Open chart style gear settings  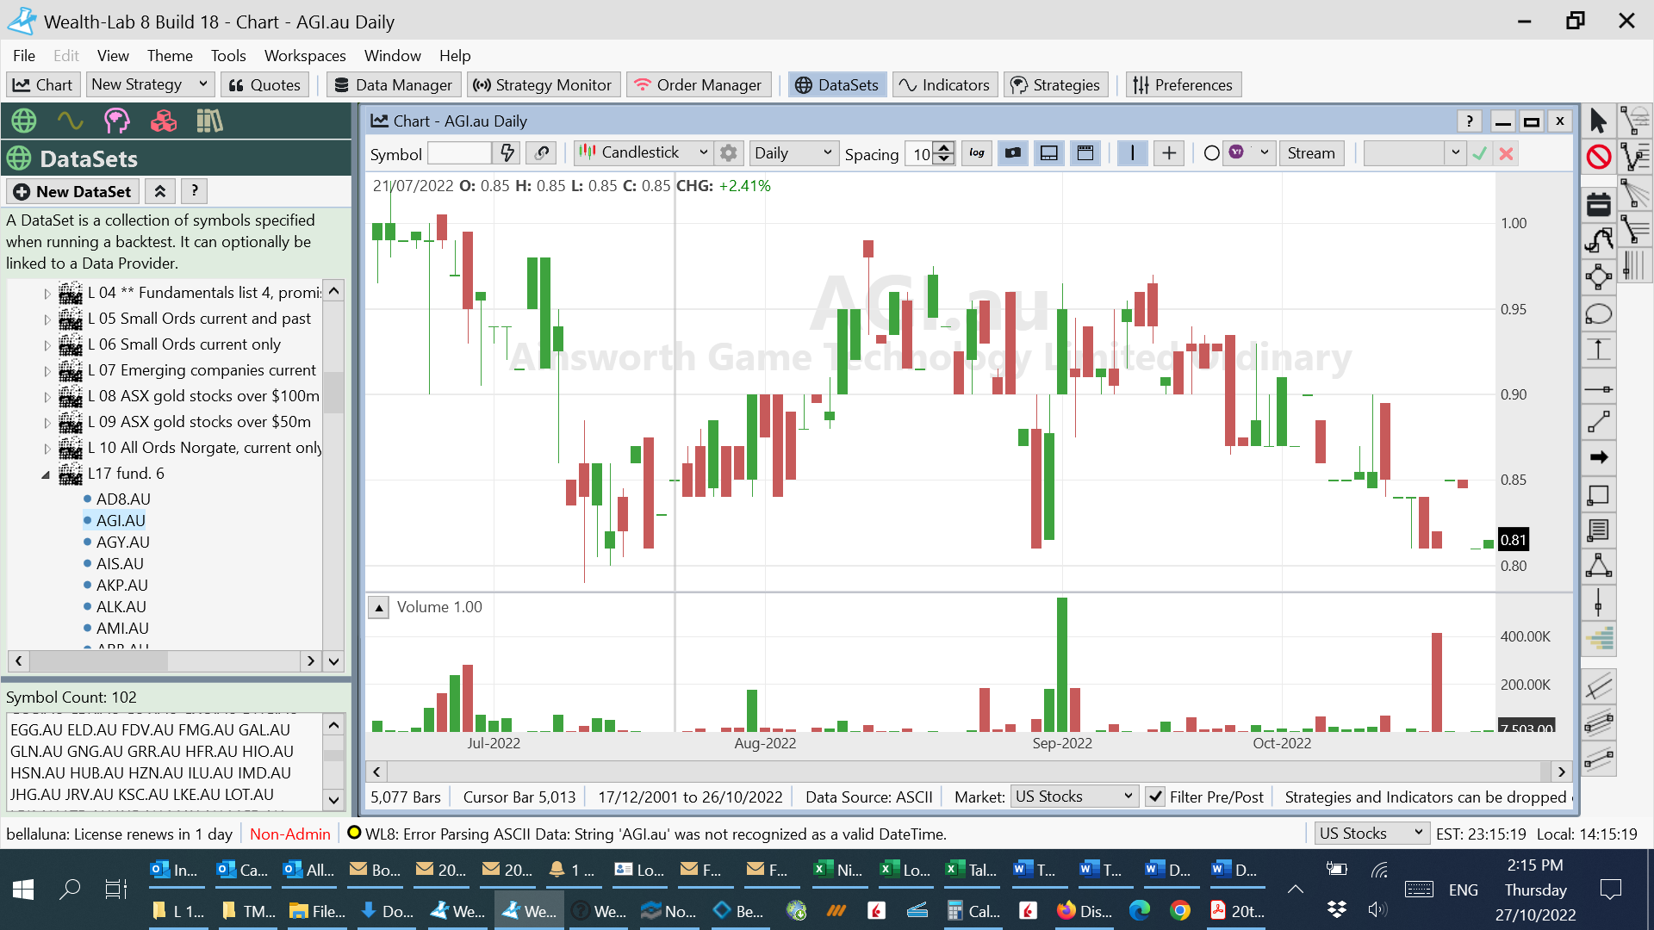[x=729, y=153]
